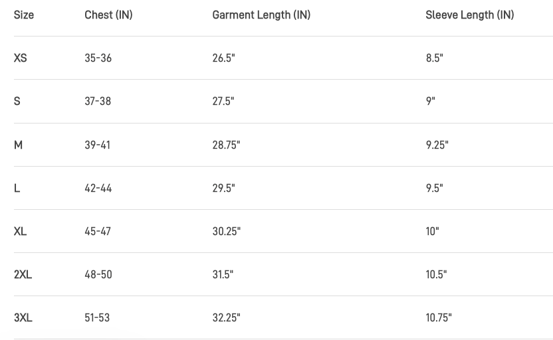553x340 pixels.
Task: Select the XL size row label
Action: 20,232
